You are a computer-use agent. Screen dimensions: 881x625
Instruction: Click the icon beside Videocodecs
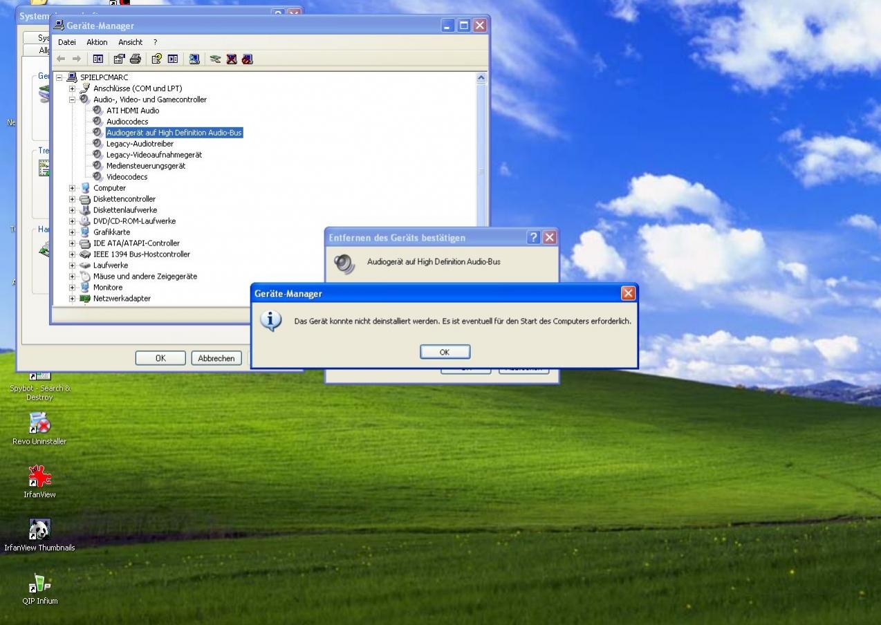(98, 177)
